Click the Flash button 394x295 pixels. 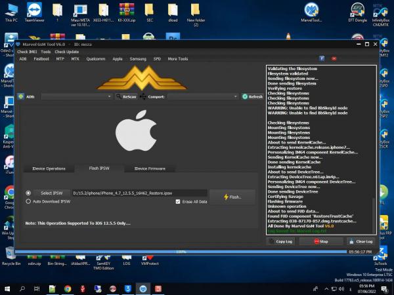(x=232, y=197)
